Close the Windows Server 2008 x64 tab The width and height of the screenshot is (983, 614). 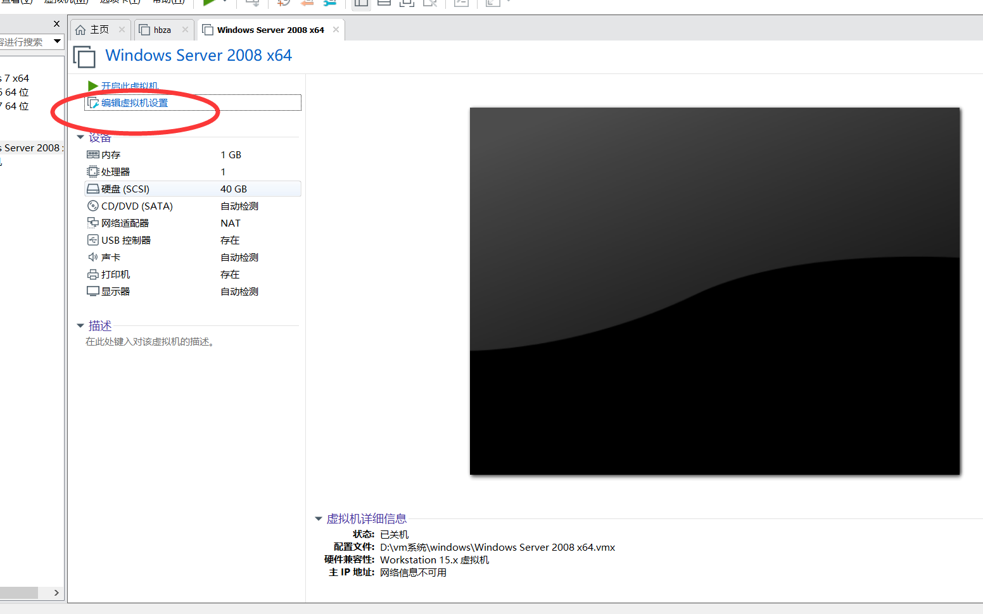click(x=336, y=30)
